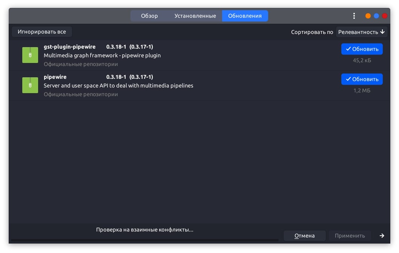
Task: Click the Проверка на взаимные конфликты status
Action: 144,230
